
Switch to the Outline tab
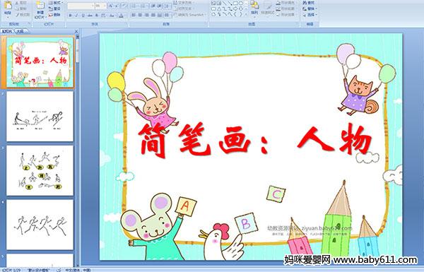pos(20,31)
